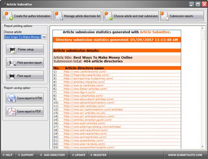The height and width of the screenshot is (159, 208).
Task: Click ADD DIRECTORY in the bottom bar
Action: [x=53, y=155]
